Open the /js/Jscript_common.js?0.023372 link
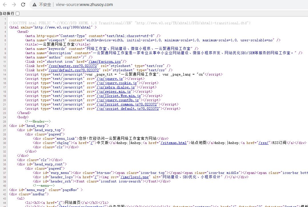 [x=127, y=104]
